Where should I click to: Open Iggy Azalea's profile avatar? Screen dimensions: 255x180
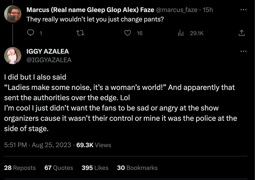click(13, 55)
